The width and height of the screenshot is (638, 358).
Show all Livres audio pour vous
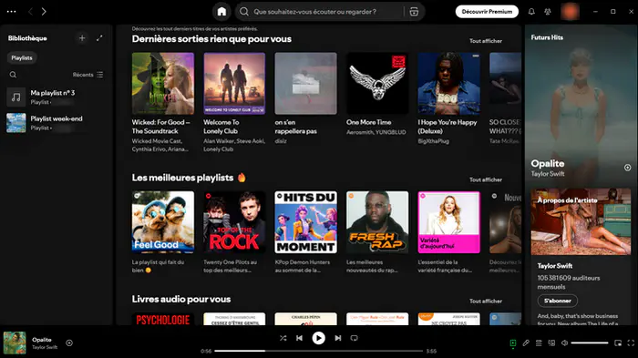[486, 301]
